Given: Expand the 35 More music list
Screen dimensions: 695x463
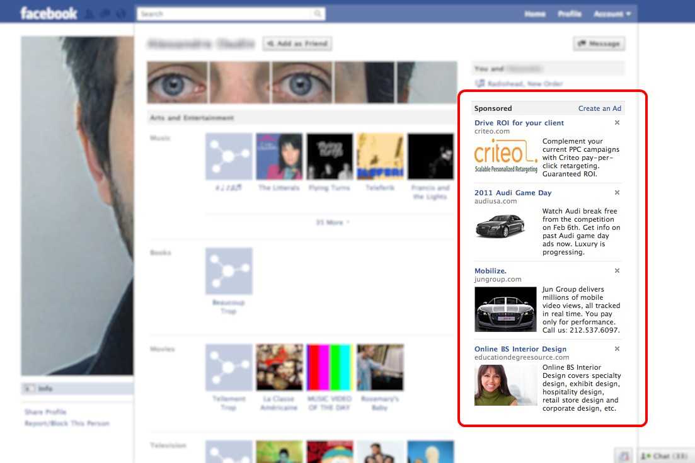Looking at the screenshot, I should [x=332, y=222].
